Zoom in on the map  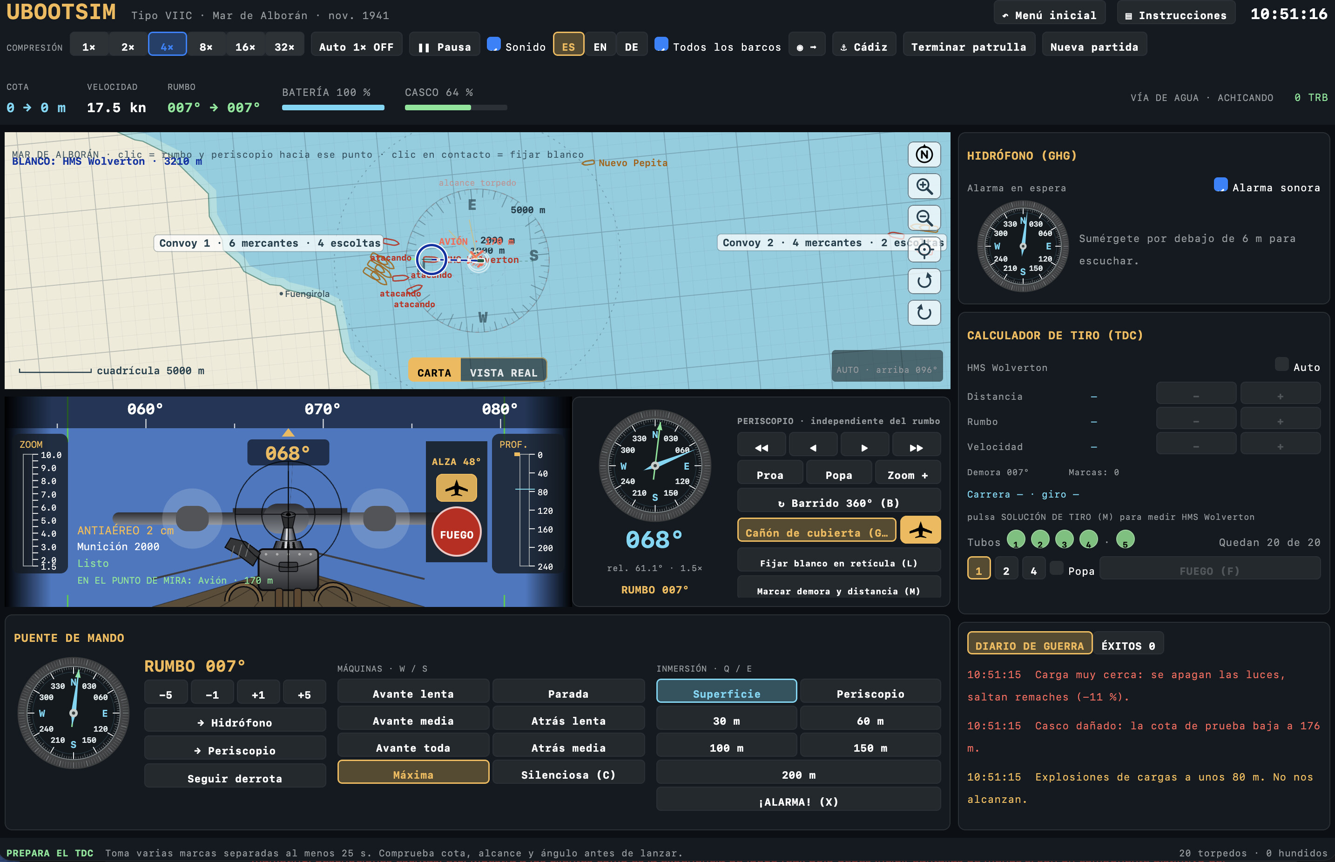pos(924,186)
